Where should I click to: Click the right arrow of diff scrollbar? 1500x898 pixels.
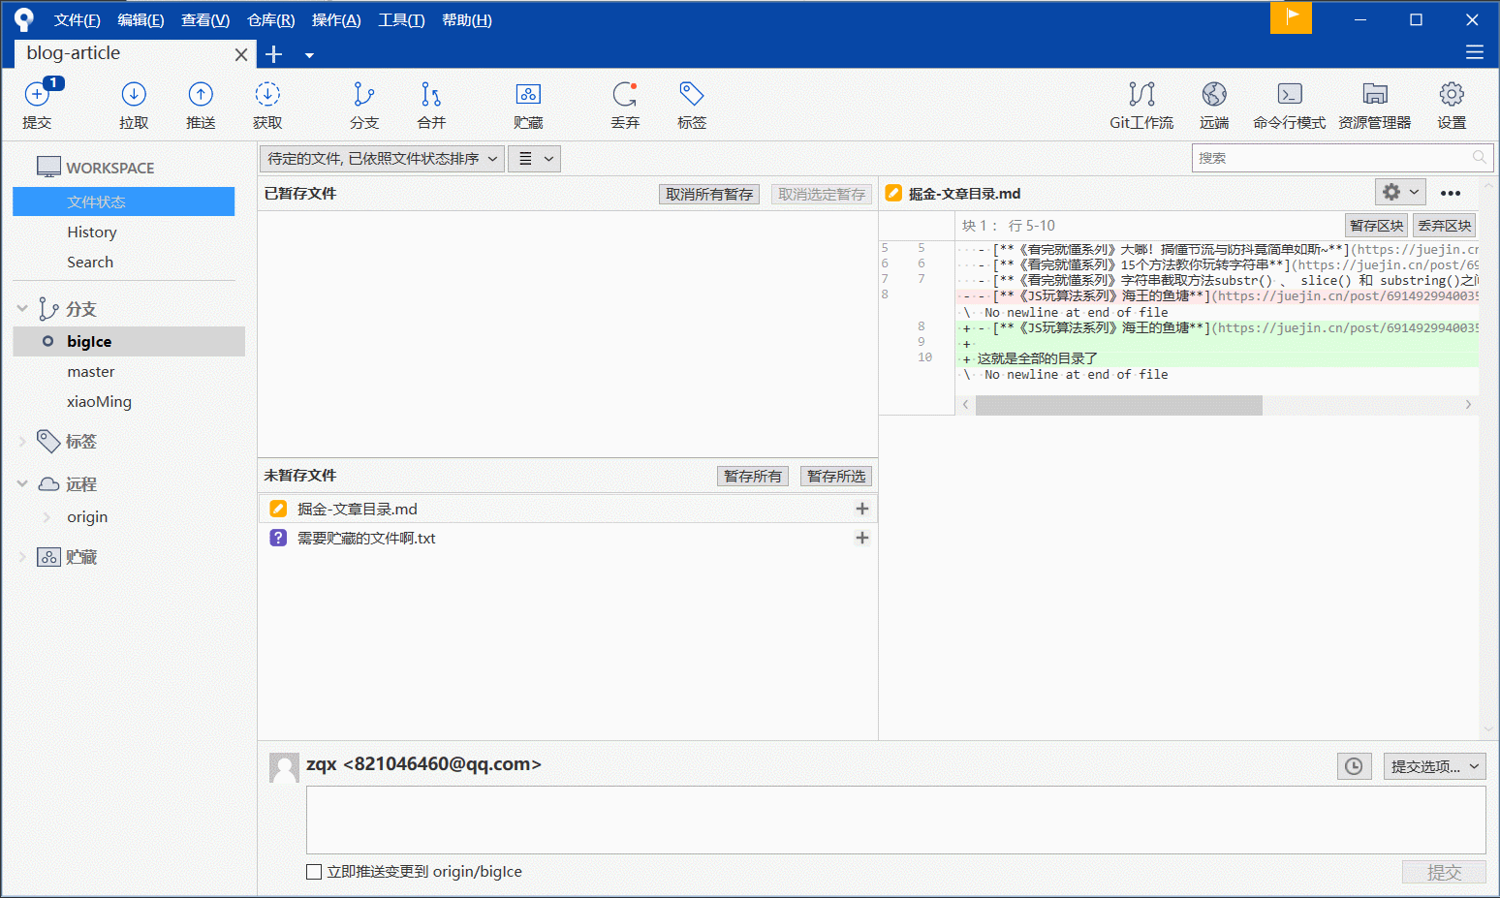(x=1468, y=405)
